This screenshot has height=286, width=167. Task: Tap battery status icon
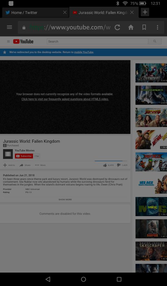tap(143, 3)
